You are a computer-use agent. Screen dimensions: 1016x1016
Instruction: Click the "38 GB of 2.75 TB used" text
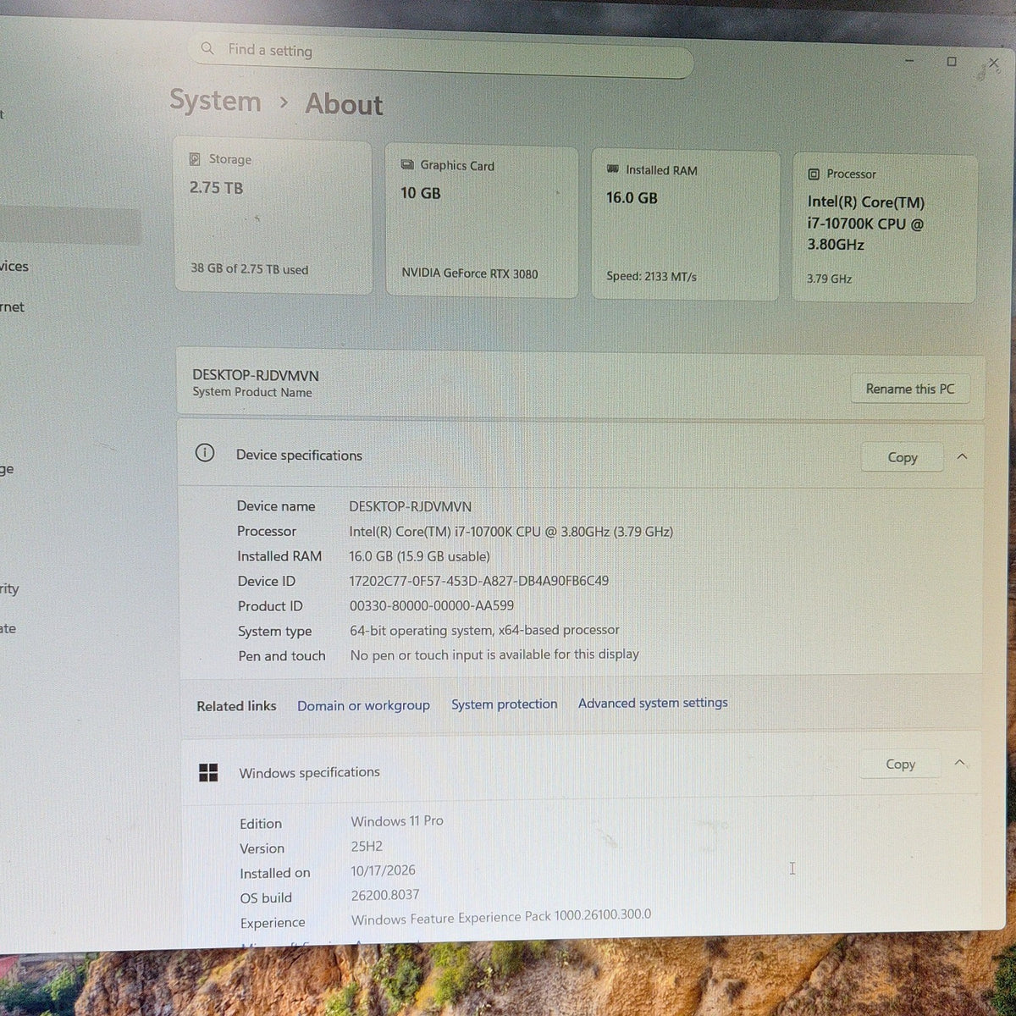[x=250, y=269]
